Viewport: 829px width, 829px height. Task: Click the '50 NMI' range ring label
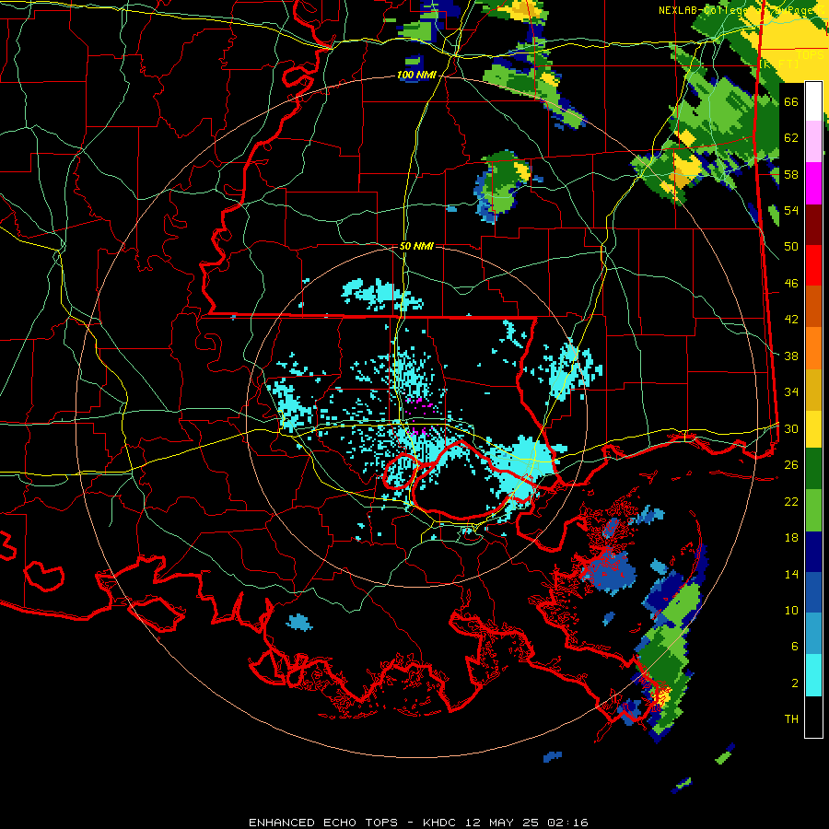tap(416, 246)
